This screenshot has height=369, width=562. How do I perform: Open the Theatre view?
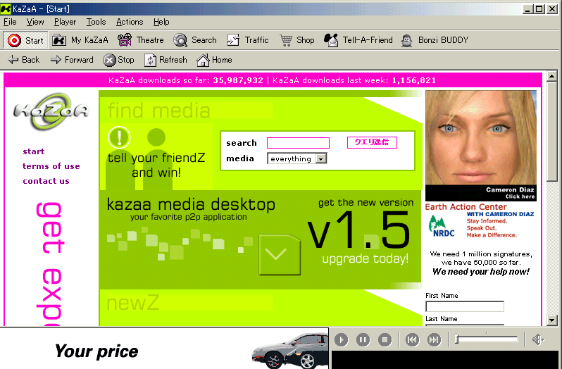[125, 40]
